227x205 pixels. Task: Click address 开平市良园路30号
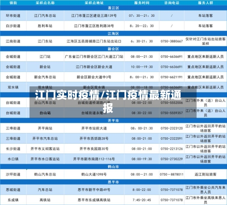94,149
